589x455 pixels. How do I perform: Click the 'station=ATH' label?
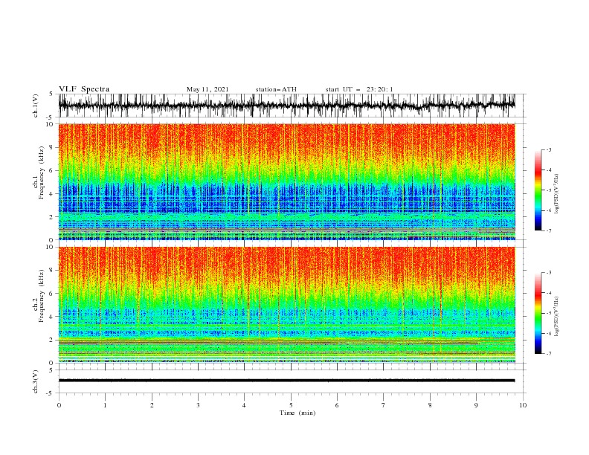[x=276, y=89]
